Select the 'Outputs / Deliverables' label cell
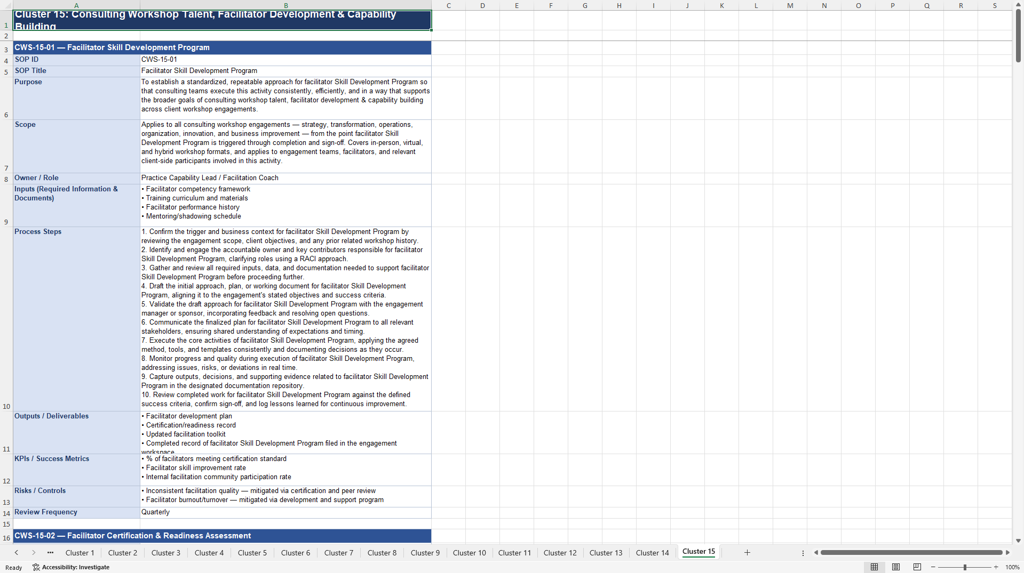The width and height of the screenshot is (1024, 573). (76, 432)
